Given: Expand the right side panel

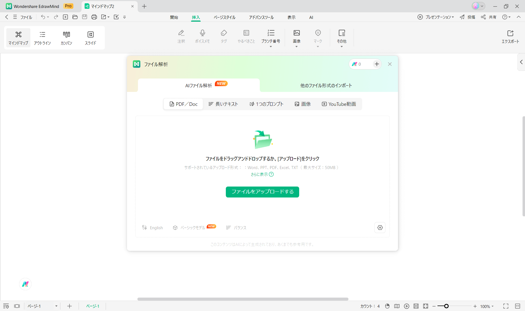Looking at the screenshot, I should click(521, 62).
